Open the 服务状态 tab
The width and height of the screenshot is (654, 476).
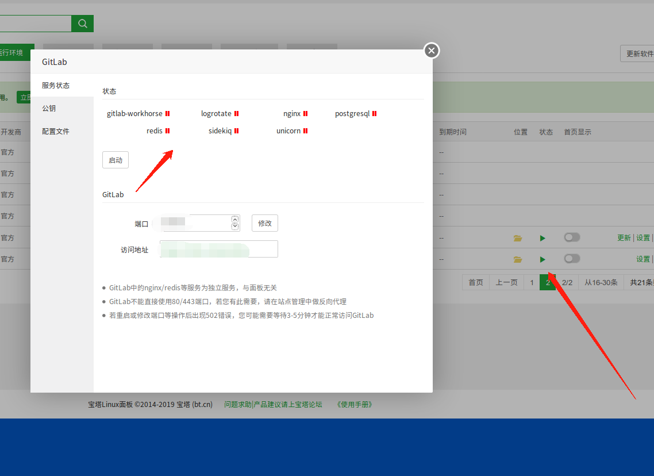(x=62, y=86)
